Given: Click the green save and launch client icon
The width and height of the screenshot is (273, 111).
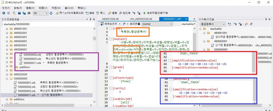Looking at the screenshot, I should point(145,13).
